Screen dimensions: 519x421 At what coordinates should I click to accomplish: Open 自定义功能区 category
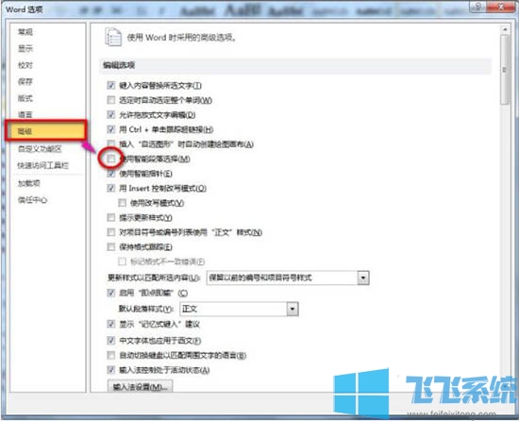[x=40, y=148]
